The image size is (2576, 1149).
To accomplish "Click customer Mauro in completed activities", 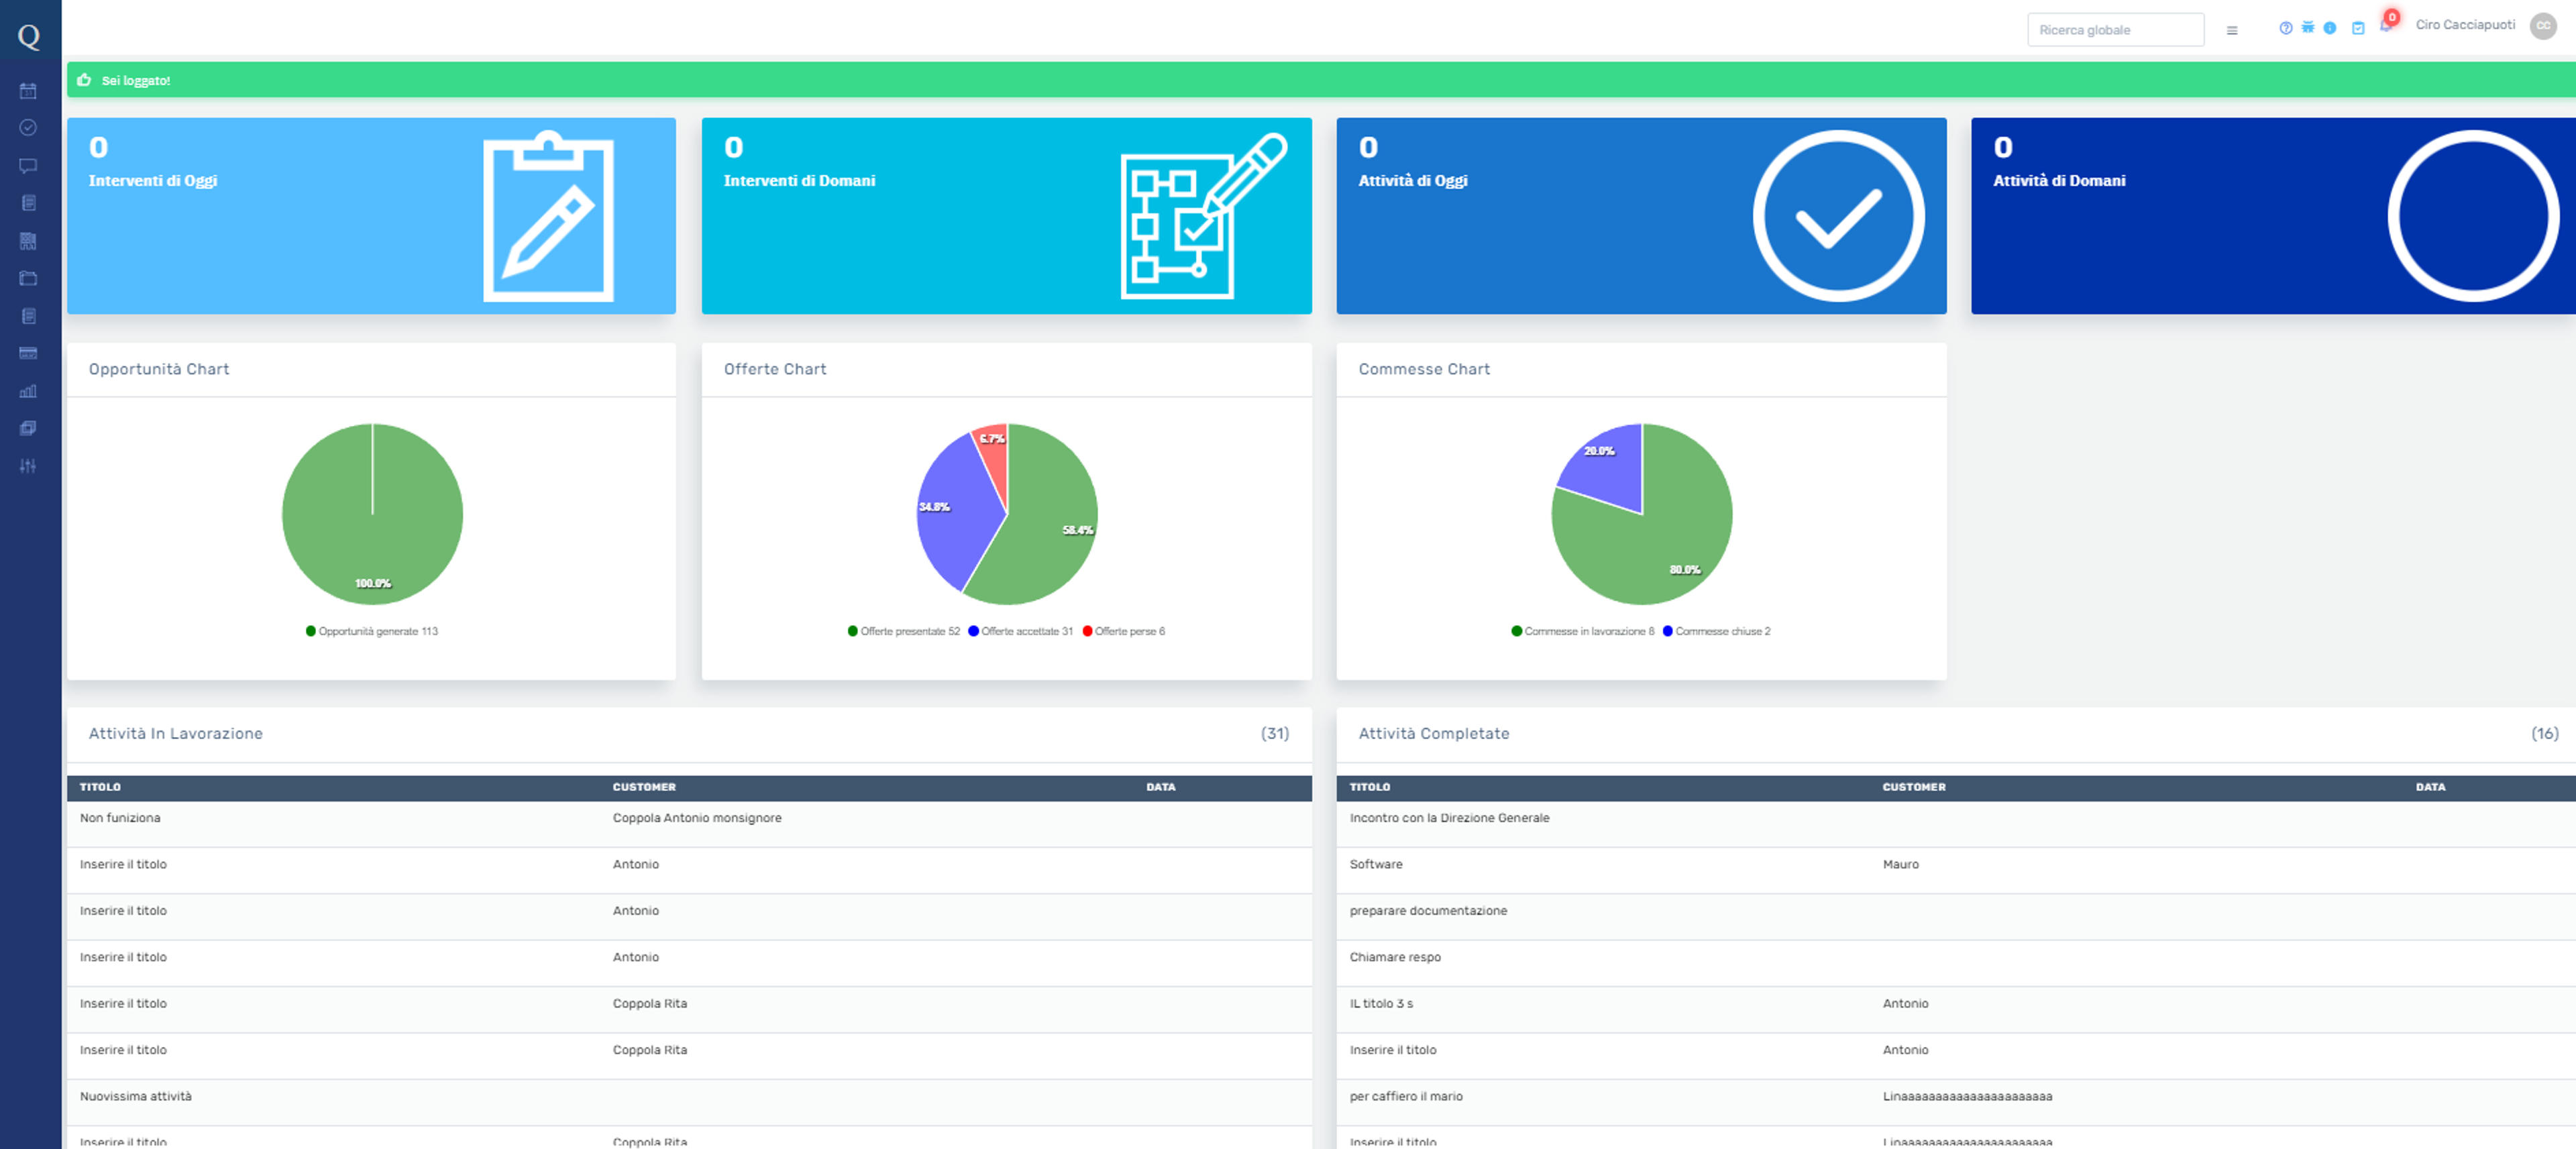I will [x=1900, y=865].
